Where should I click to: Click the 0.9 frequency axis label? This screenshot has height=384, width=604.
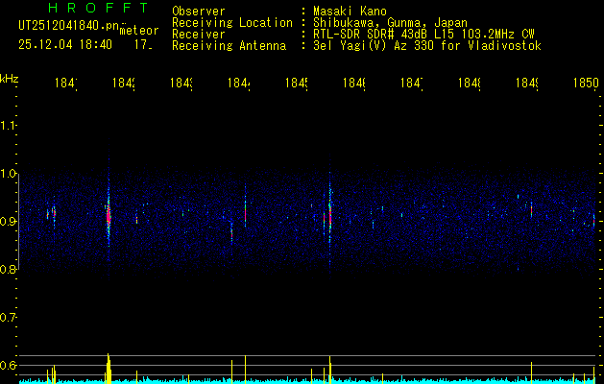[x=8, y=222]
